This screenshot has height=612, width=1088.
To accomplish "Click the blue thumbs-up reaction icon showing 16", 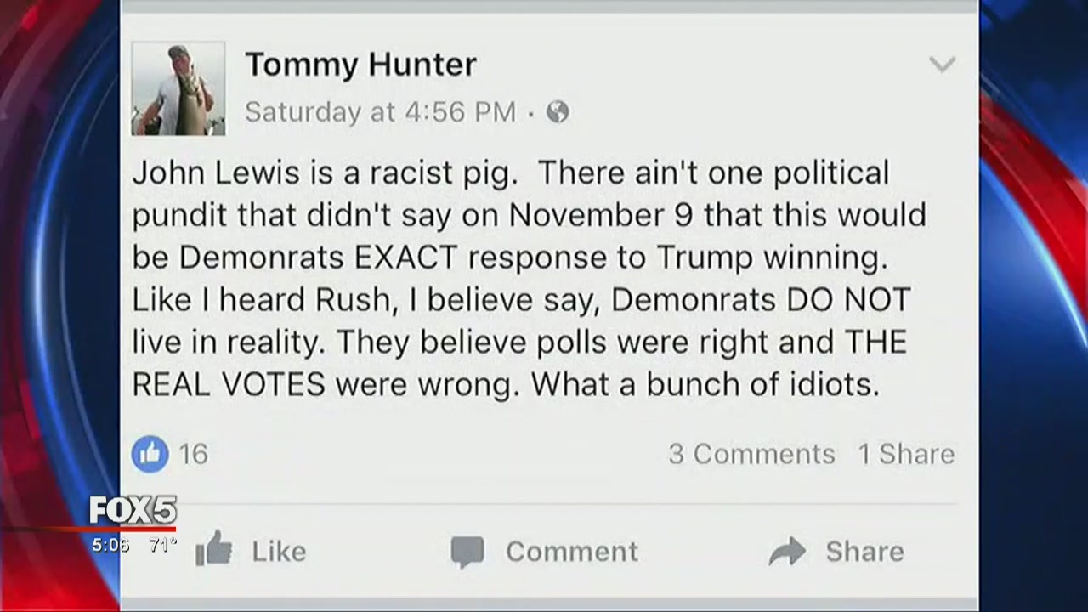I will tap(150, 453).
